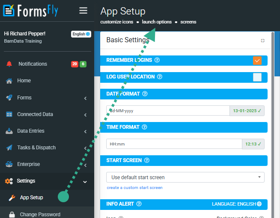280x218 pixels.
Task: Collapse the Basic Settings panel icon
Action: 263,41
